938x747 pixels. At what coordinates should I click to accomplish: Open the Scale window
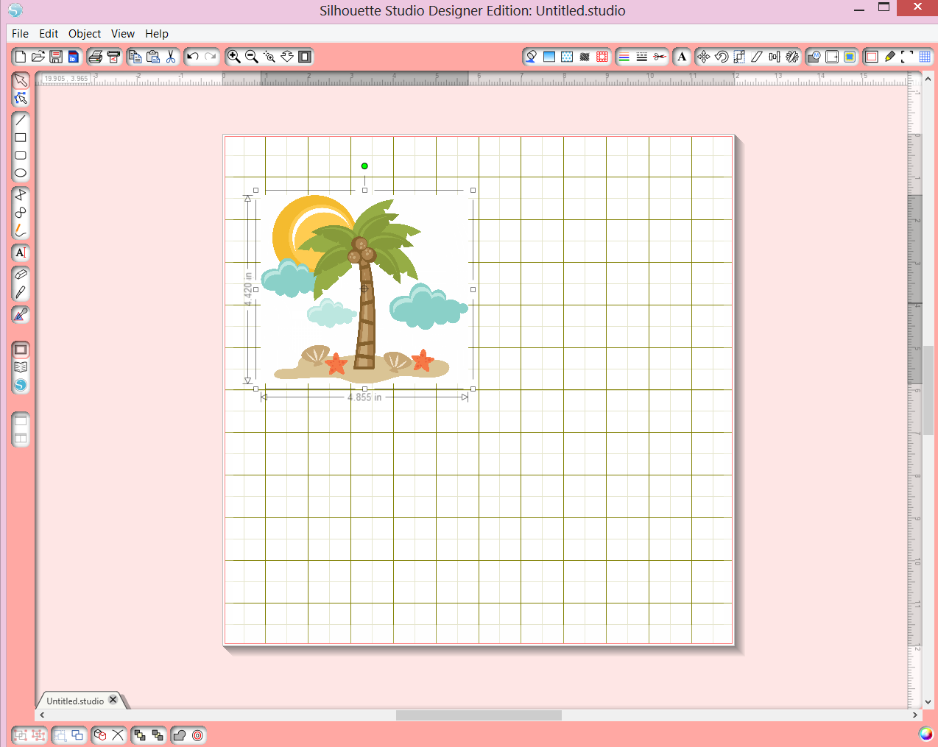pos(738,56)
